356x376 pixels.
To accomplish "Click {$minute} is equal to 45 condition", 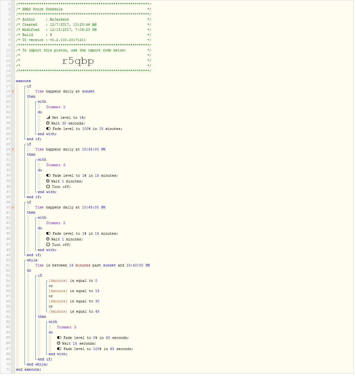I will click(x=74, y=311).
